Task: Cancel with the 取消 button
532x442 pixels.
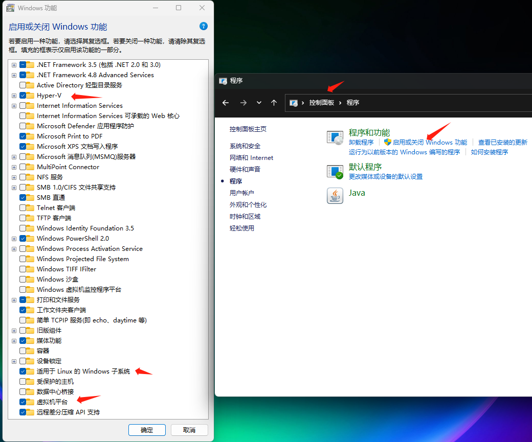Action: click(189, 430)
